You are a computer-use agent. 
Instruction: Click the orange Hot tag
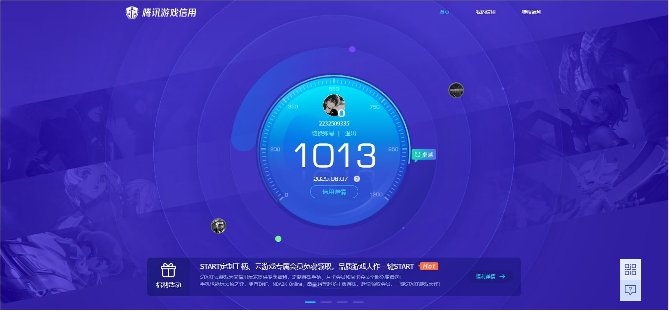[x=429, y=266]
